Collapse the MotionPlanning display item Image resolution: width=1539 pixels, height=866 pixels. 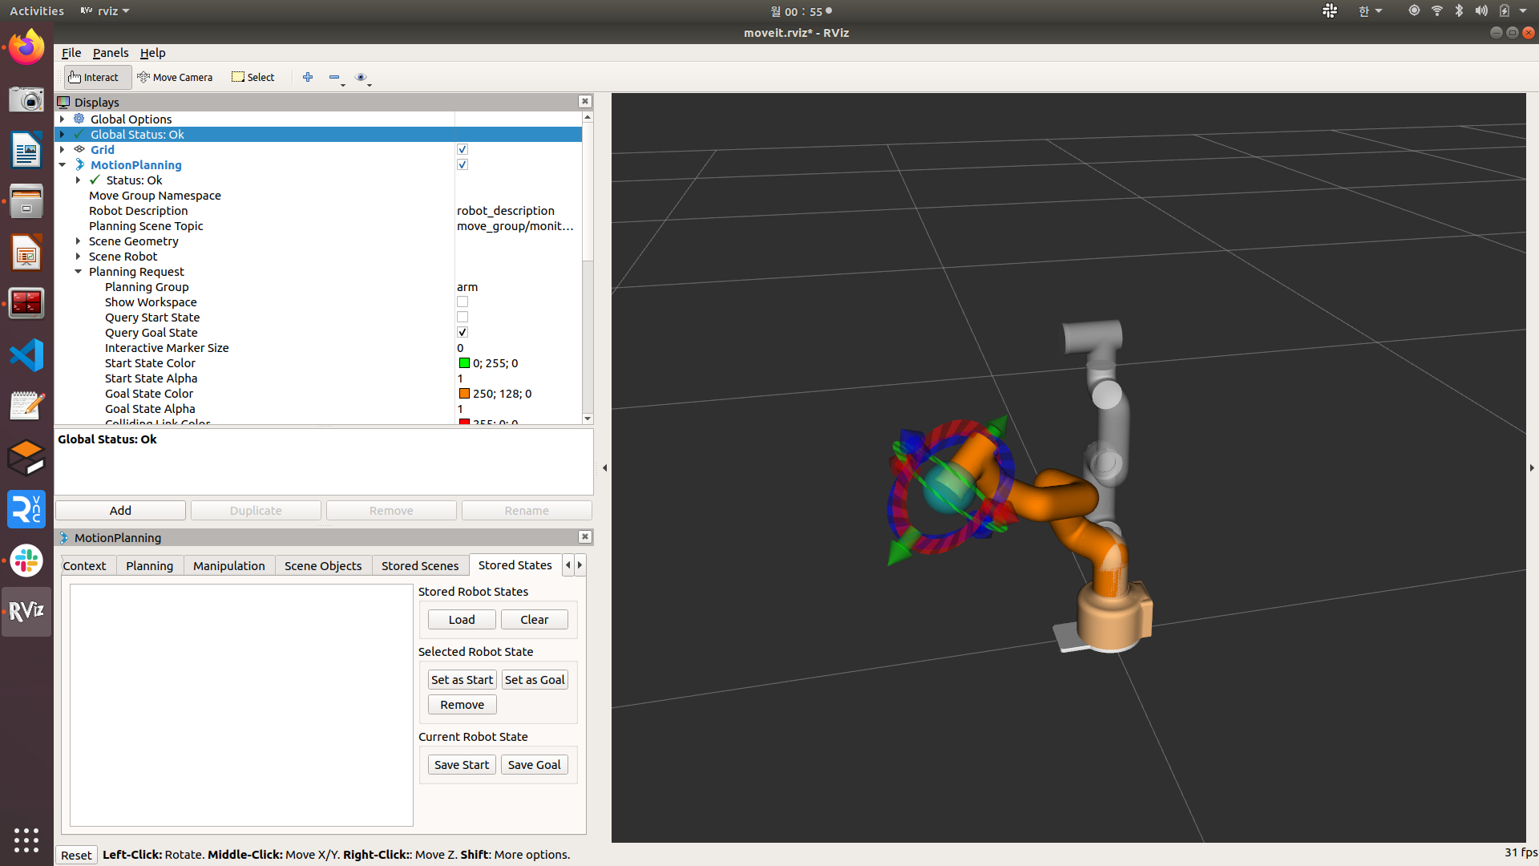pyautogui.click(x=63, y=164)
